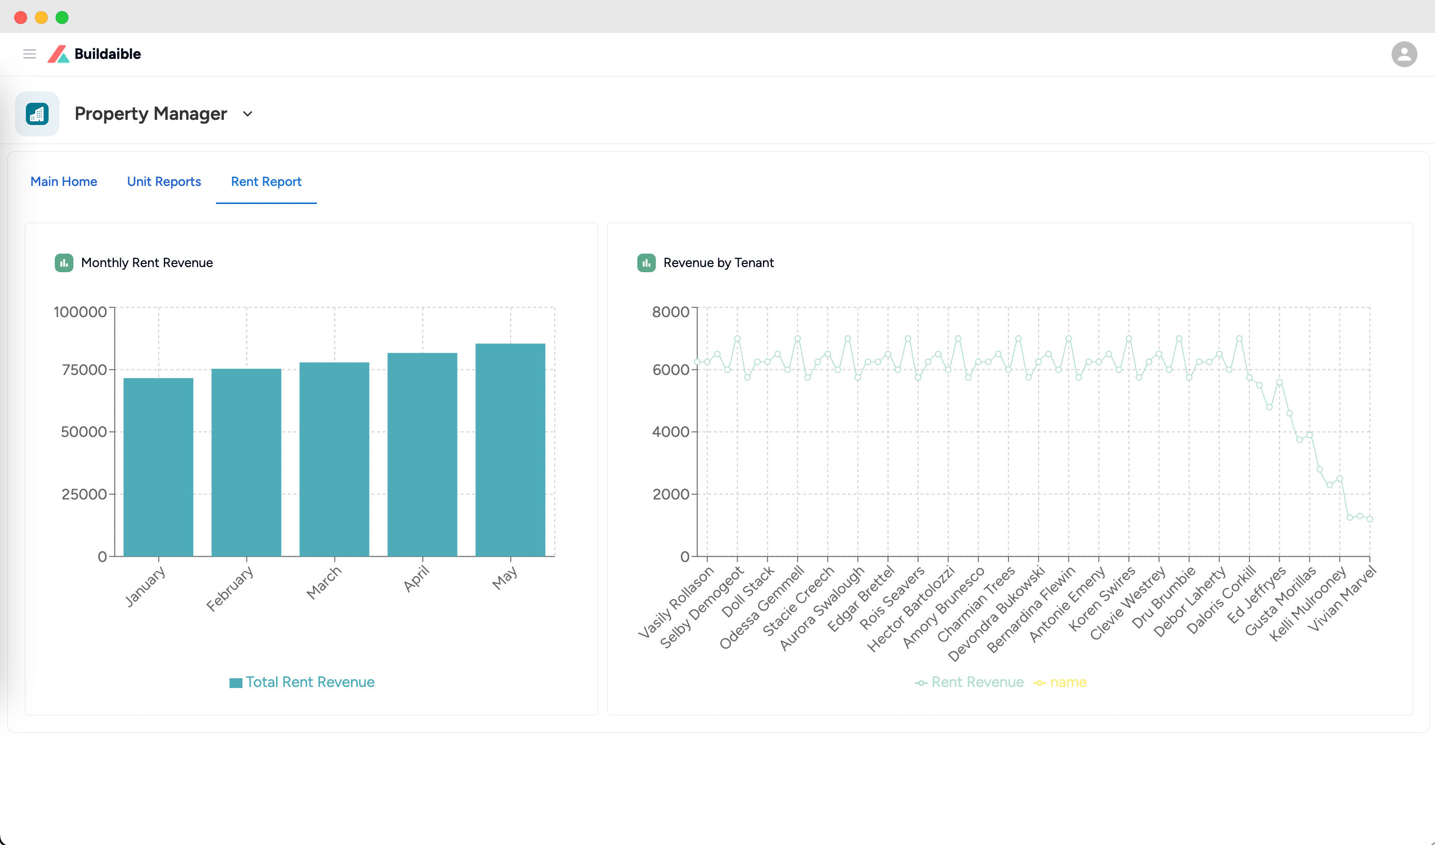The image size is (1435, 845).
Task: Click the 100000 y-axis value
Action: [x=80, y=312]
